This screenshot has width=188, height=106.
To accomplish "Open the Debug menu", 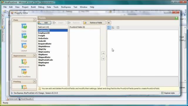I will [x=41, y=7].
